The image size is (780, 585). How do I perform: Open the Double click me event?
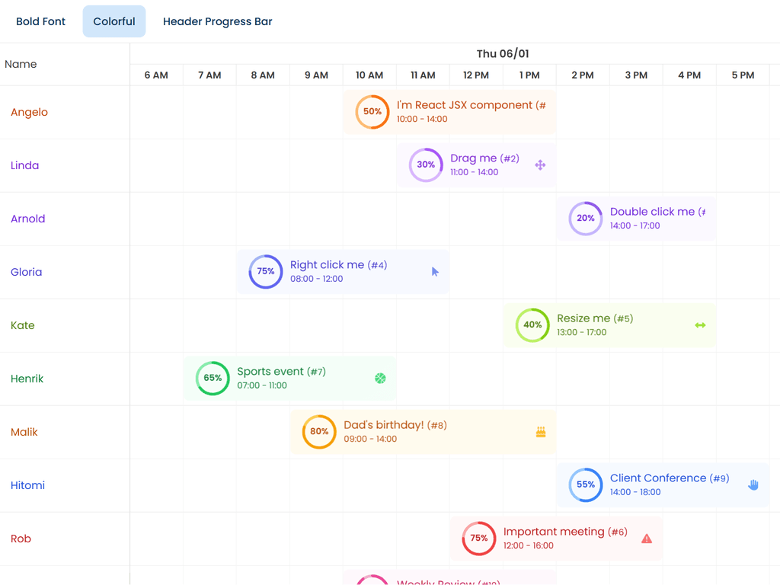coord(652,212)
